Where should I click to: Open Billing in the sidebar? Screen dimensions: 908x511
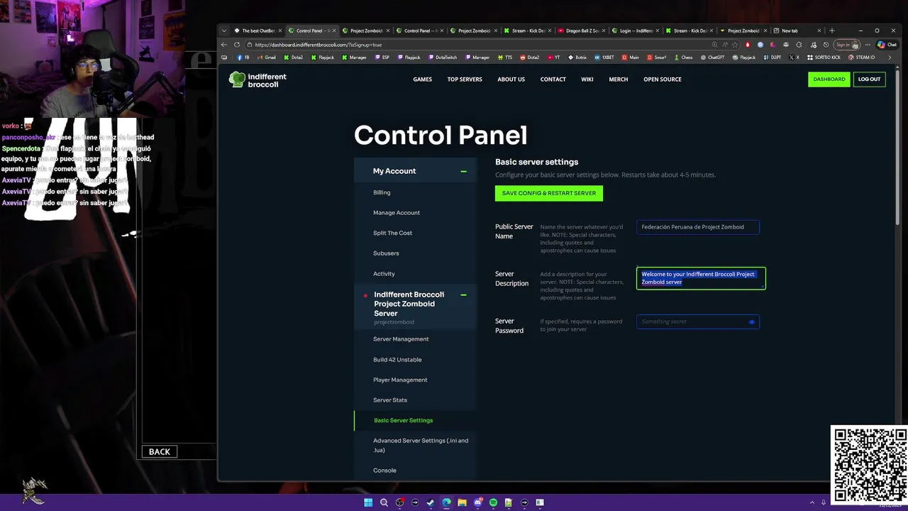coord(382,192)
